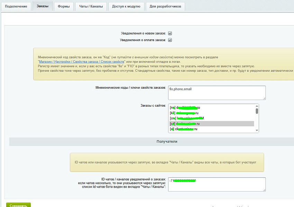294x207 pixels.
Task: Click the field containing fio,phone,email
Action: [x=217, y=92]
